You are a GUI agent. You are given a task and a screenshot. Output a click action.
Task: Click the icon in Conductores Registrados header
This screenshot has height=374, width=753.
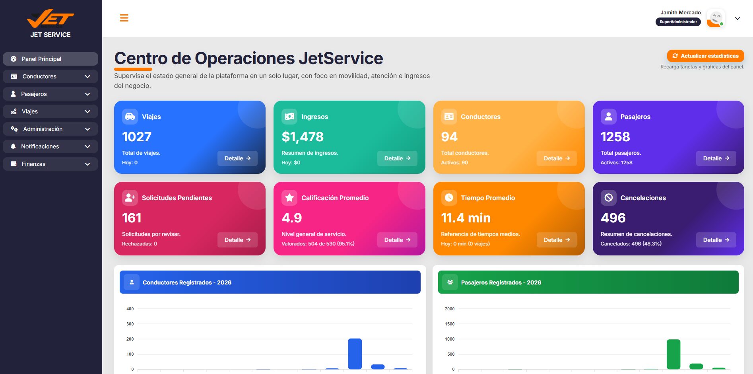(x=132, y=282)
